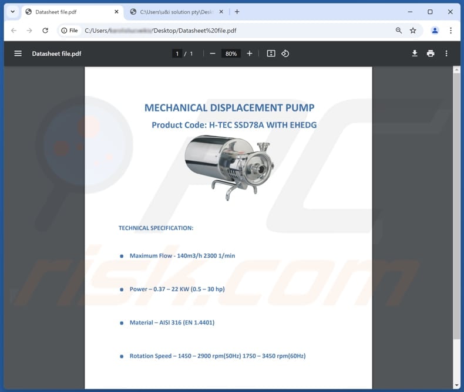Open PDF viewer more actions menu
Screen dimensions: 464x392
tap(446, 53)
